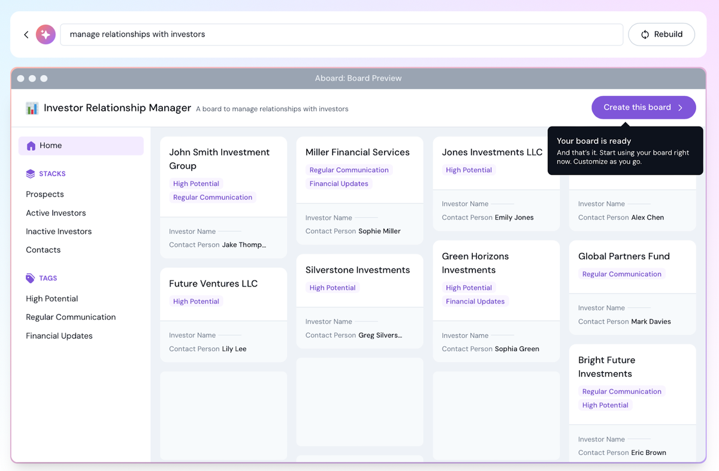Click the Tags icon in the sidebar
The image size is (719, 471).
(30, 277)
